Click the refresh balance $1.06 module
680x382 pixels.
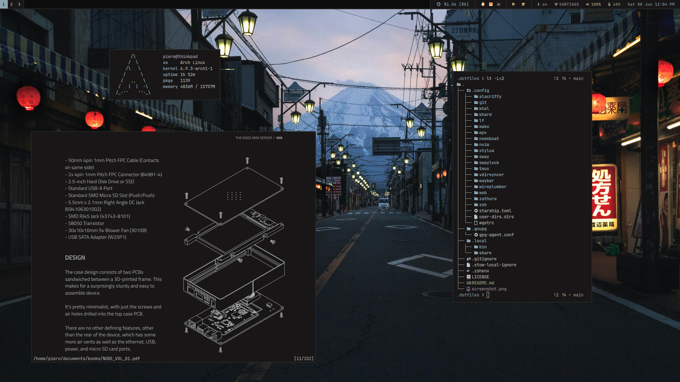click(x=452, y=4)
